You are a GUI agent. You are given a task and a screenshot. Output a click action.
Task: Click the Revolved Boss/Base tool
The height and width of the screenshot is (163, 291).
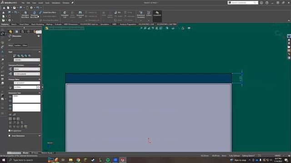[34, 14]
